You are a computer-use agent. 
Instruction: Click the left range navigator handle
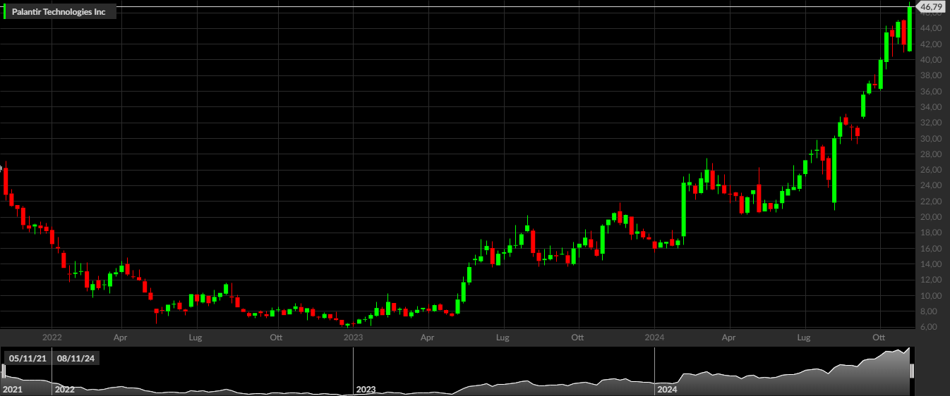click(3, 371)
